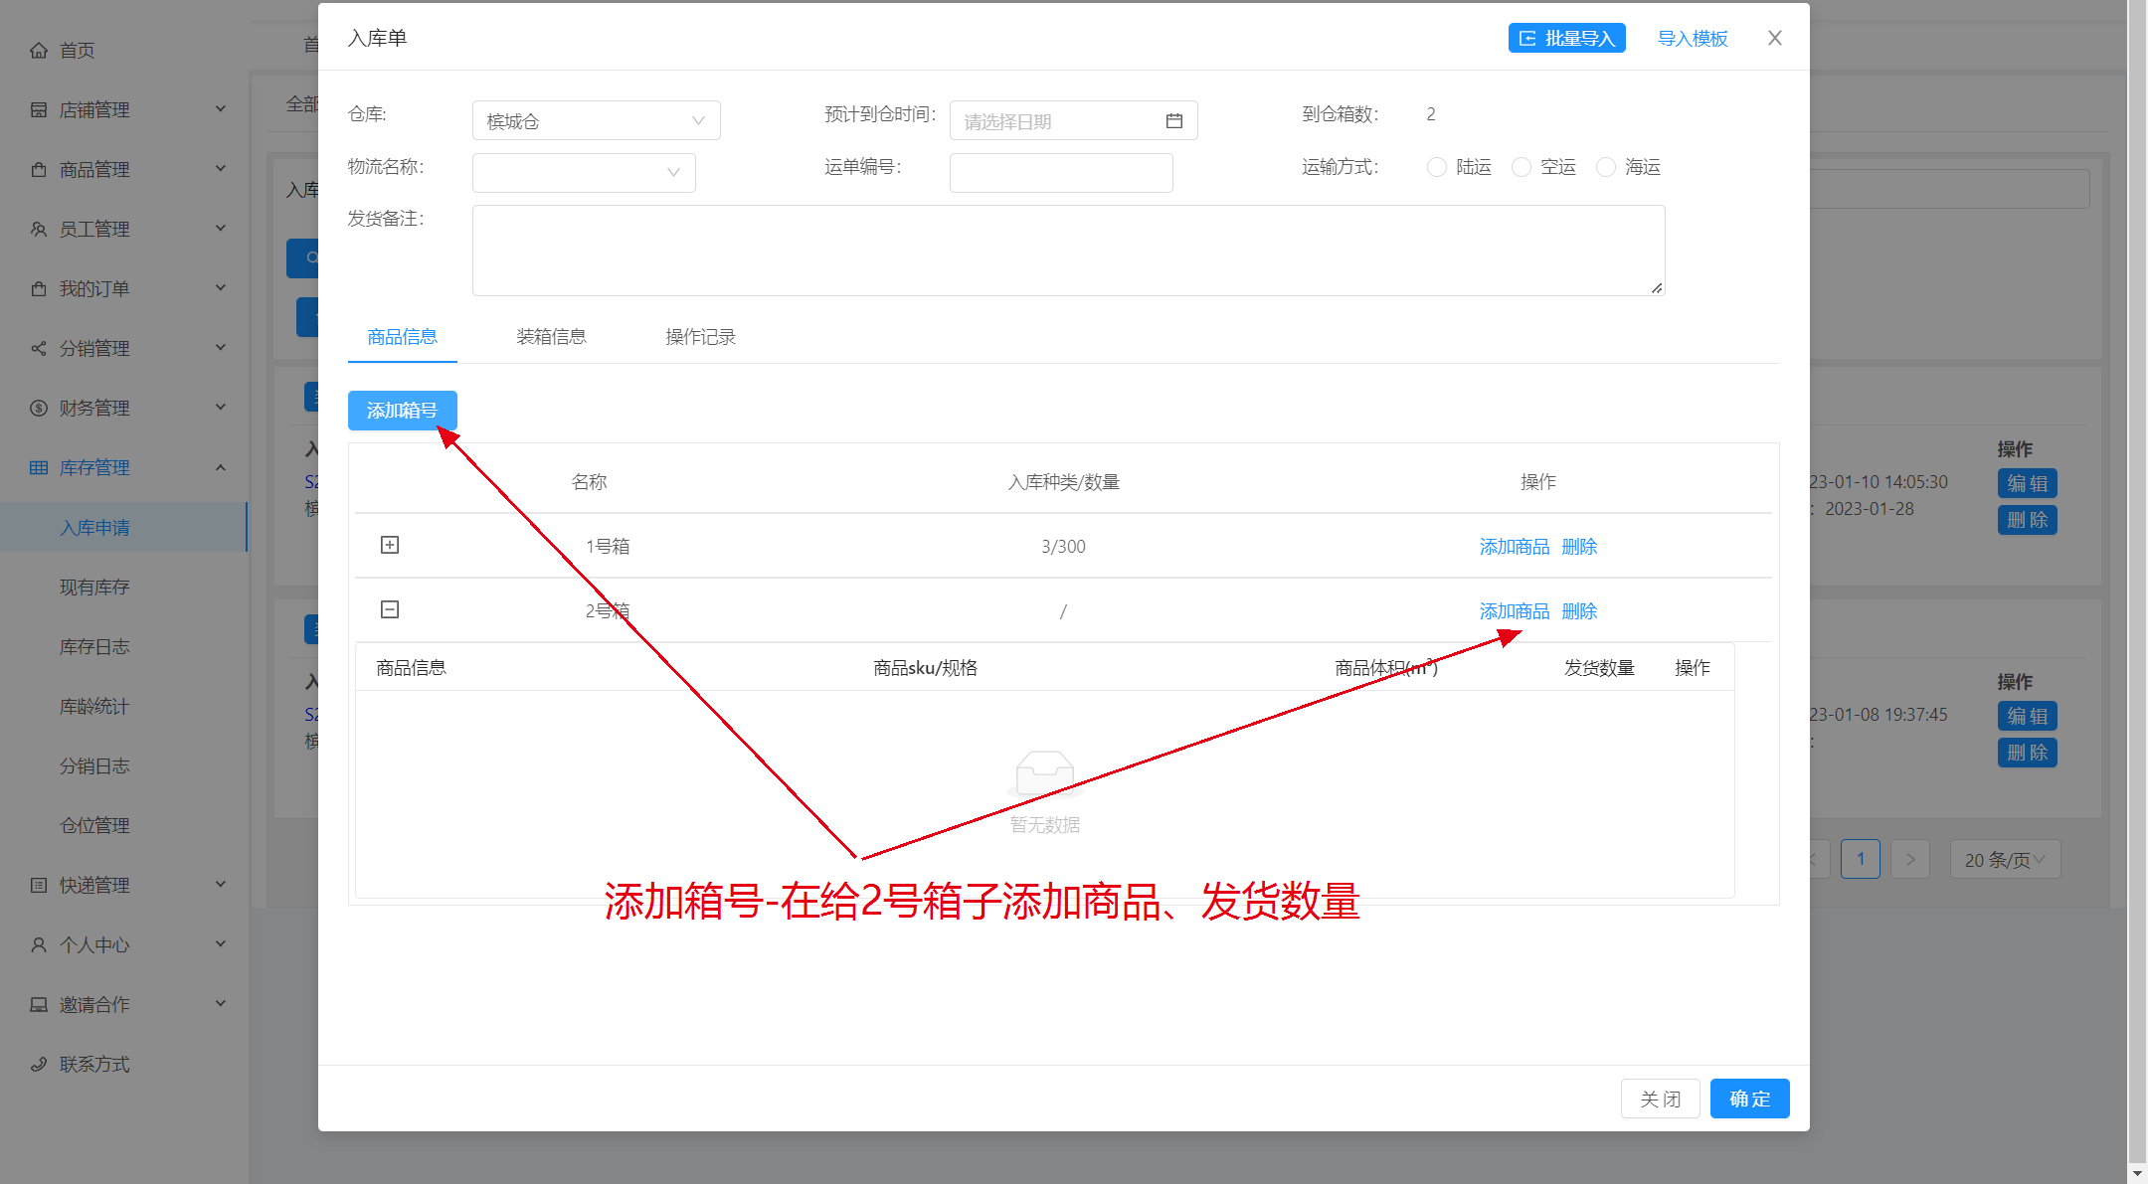Click the 导入模板 link
The image size is (2148, 1184).
[1693, 38]
